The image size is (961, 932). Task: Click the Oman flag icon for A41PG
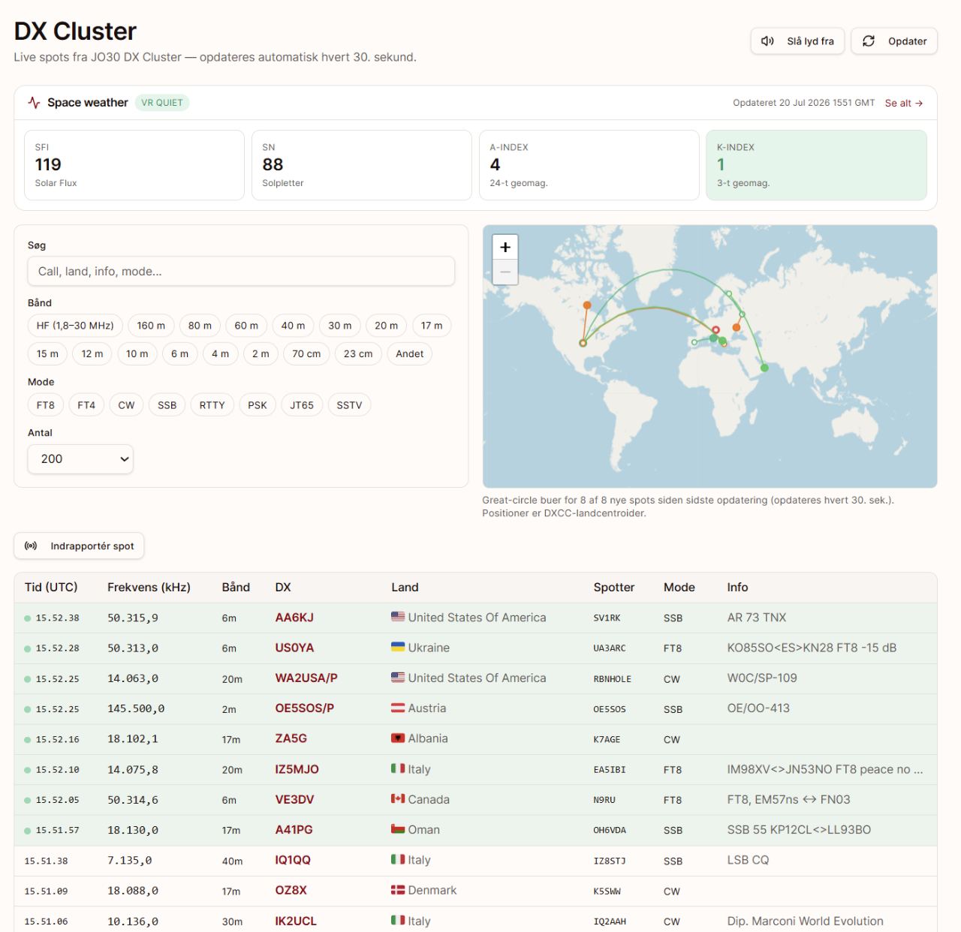(x=398, y=829)
